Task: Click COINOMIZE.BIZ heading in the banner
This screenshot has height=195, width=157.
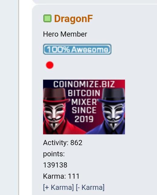Action: (x=84, y=84)
